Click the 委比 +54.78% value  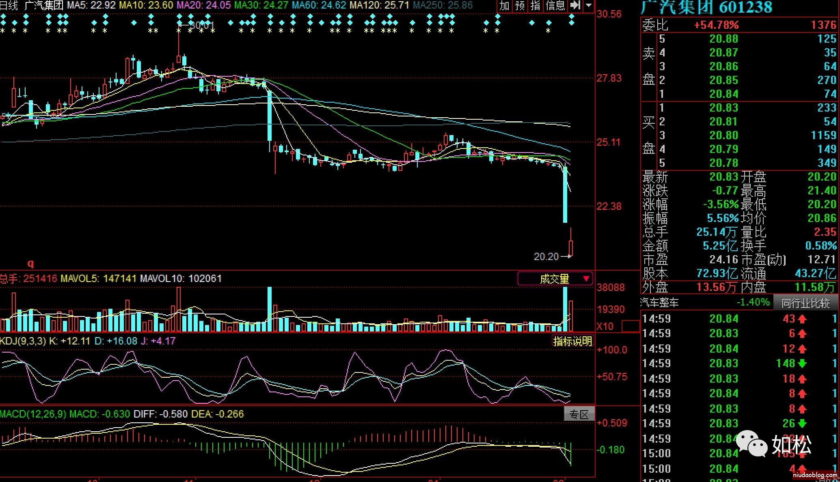[x=716, y=25]
